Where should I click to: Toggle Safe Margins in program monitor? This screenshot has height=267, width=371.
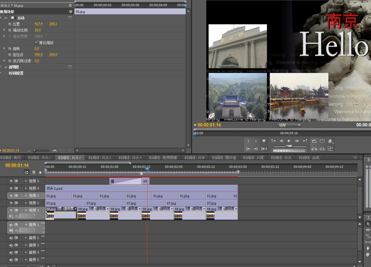(322, 141)
